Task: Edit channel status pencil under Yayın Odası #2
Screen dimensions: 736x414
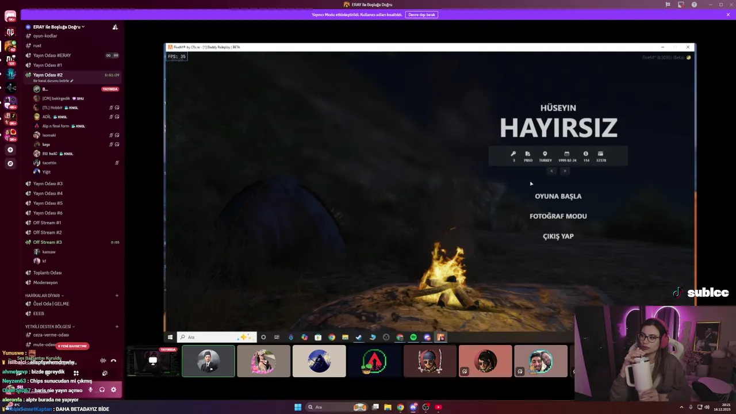Action: (x=72, y=81)
